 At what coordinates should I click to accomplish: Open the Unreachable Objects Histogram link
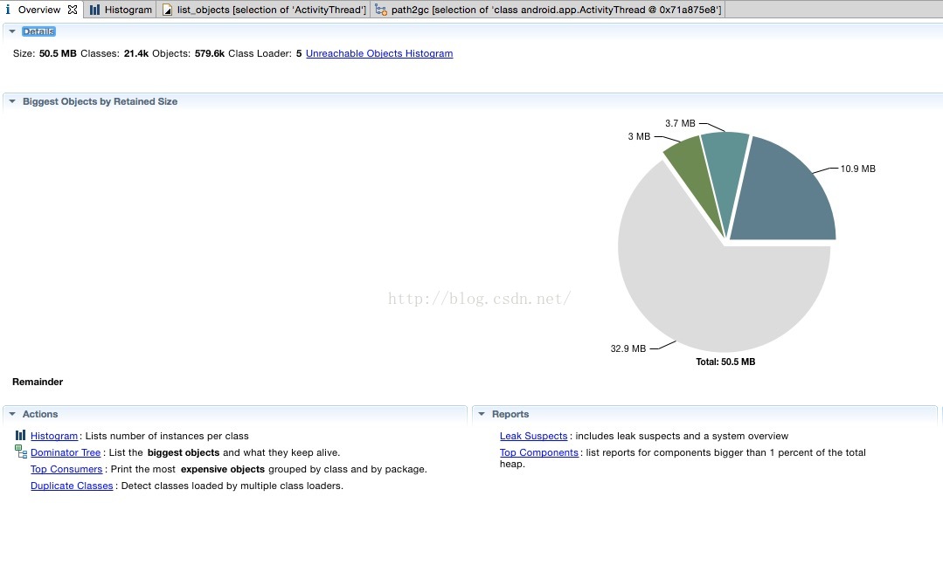[379, 53]
